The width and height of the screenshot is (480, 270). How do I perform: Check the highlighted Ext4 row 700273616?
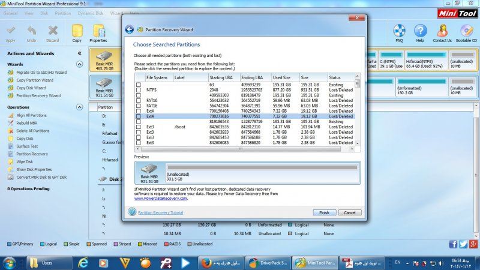pyautogui.click(x=139, y=116)
